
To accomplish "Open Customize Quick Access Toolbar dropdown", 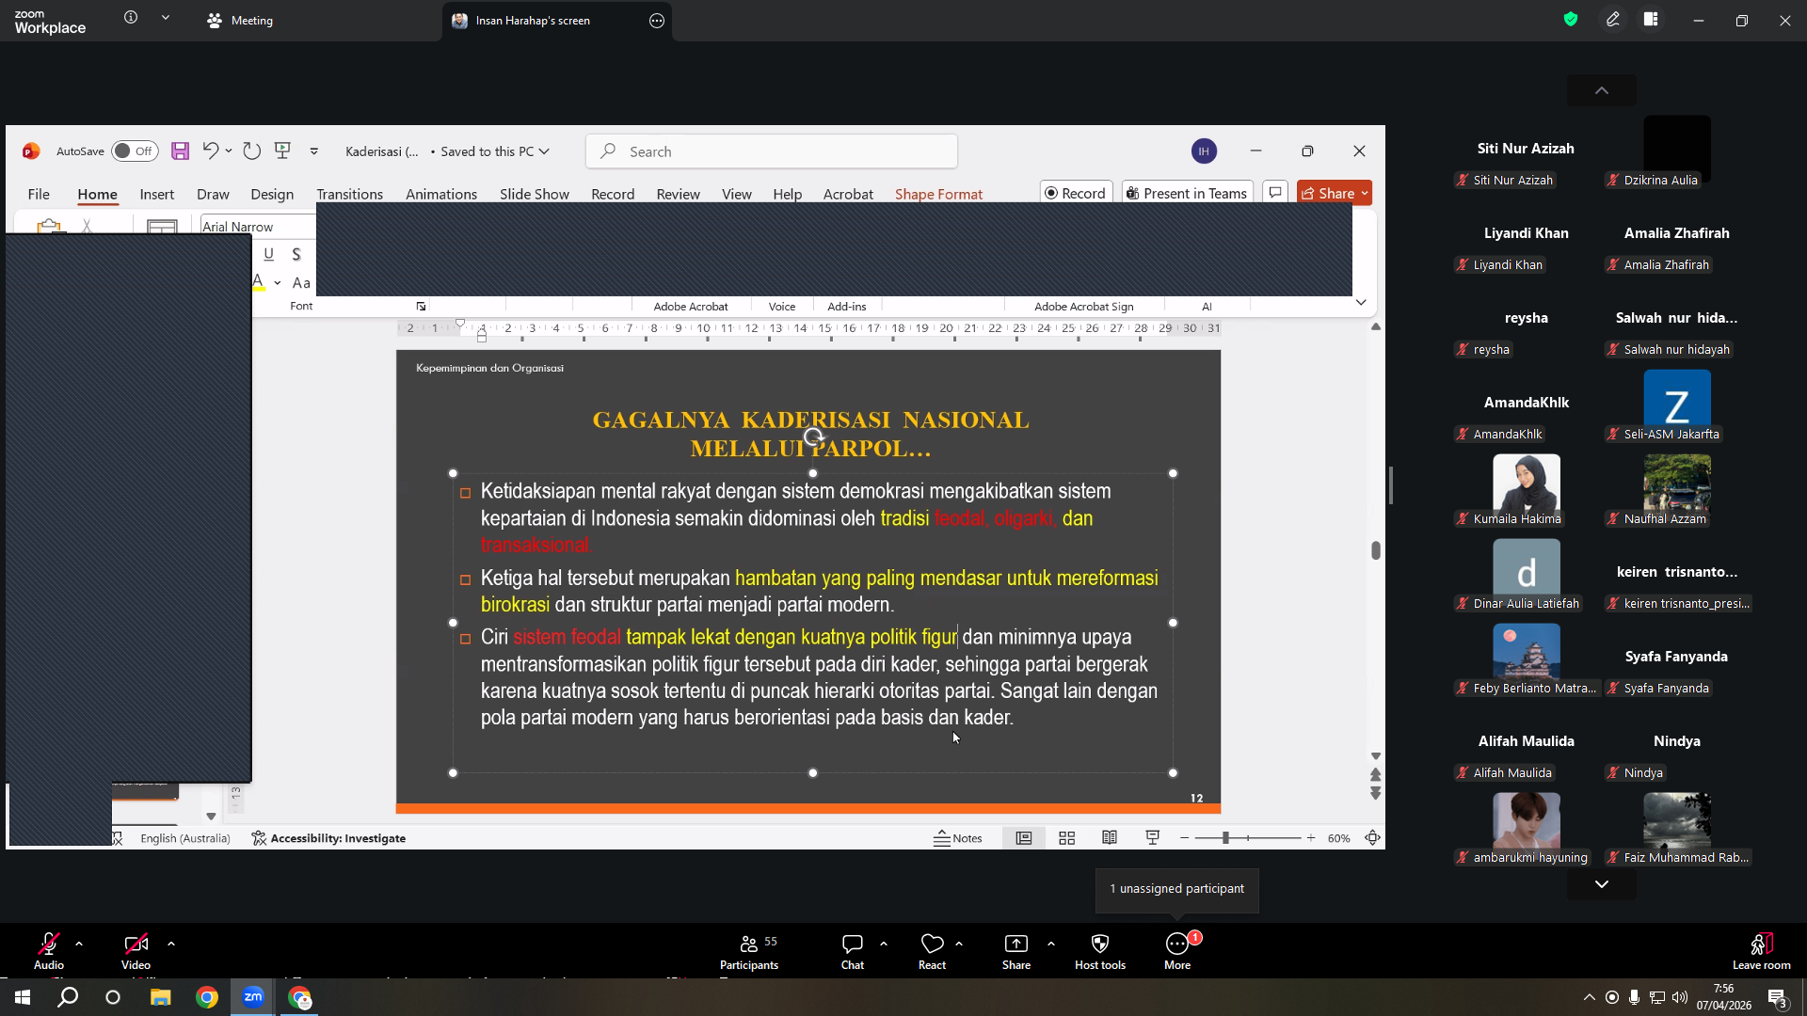I will point(314,151).
